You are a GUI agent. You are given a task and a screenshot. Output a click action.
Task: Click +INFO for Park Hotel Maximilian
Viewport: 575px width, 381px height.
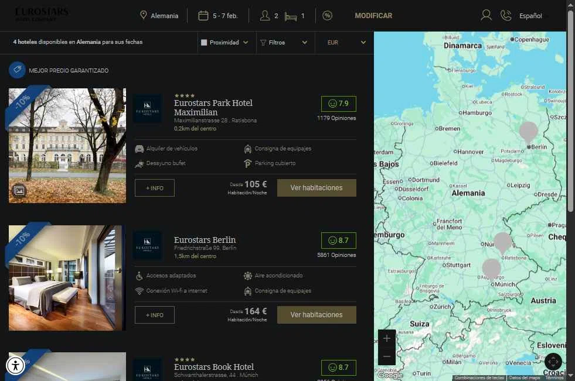pos(154,188)
